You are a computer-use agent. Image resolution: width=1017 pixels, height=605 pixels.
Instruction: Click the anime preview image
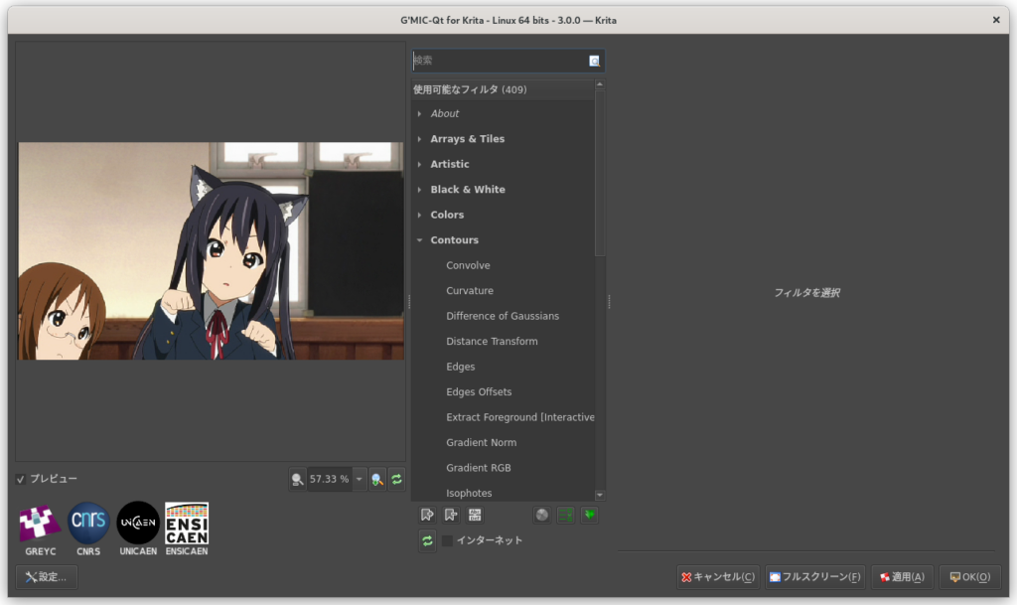pyautogui.click(x=211, y=251)
